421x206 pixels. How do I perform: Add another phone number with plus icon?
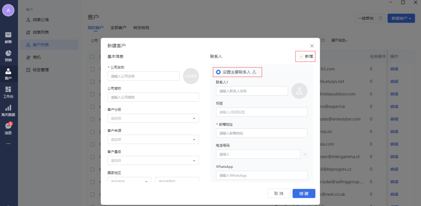[x=305, y=154]
